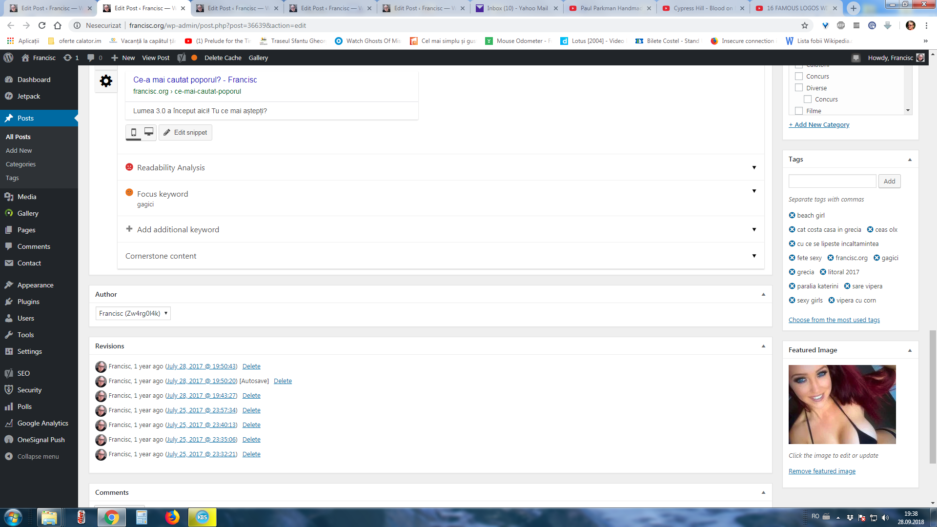Click the Yoast icon in admin bar

click(182, 58)
